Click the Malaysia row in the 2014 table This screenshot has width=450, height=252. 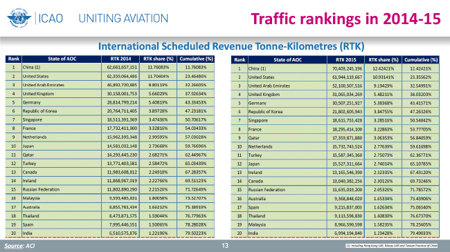pos(110,198)
